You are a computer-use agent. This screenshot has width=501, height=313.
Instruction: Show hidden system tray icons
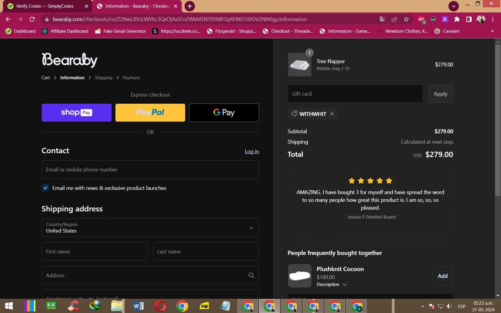point(423,306)
